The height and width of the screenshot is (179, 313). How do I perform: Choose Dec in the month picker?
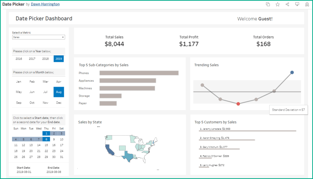[59, 103]
